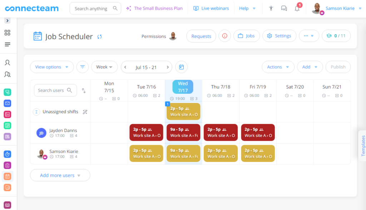The image size is (366, 210).
Task: Click the filter icon beside View options
Action: pyautogui.click(x=83, y=67)
